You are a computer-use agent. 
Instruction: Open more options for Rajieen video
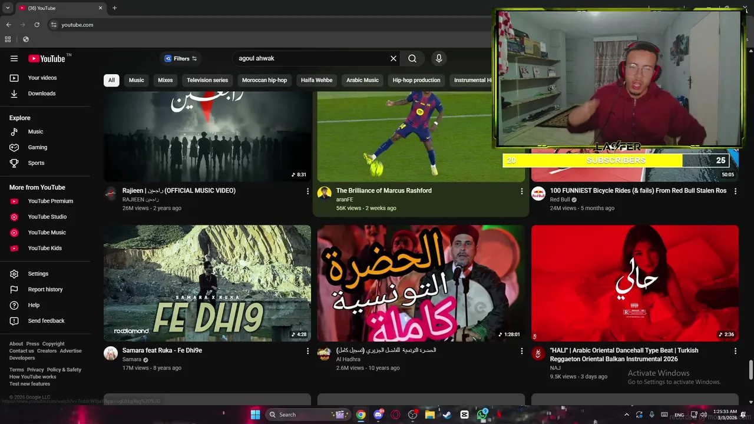tap(307, 191)
